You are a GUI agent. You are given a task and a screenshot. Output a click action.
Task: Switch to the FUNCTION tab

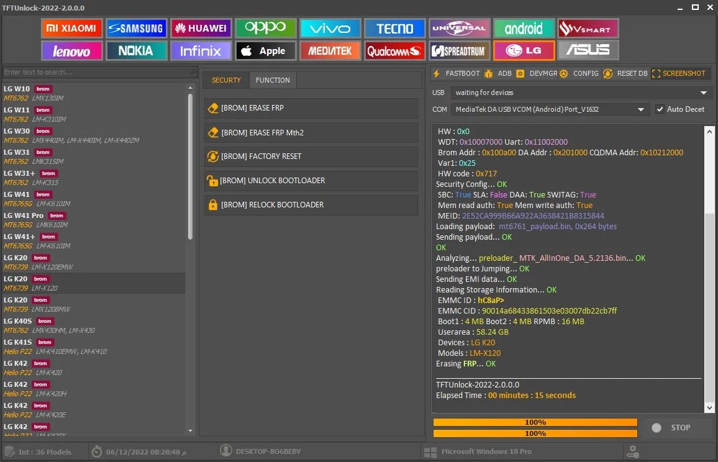pyautogui.click(x=273, y=80)
